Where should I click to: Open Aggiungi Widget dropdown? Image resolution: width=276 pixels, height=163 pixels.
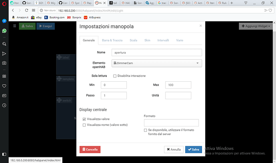coord(256,26)
